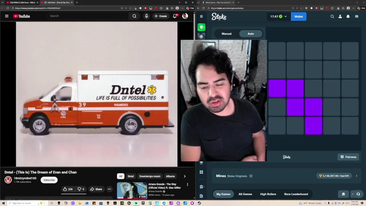Open Steam from the taskbar

[x=199, y=203]
